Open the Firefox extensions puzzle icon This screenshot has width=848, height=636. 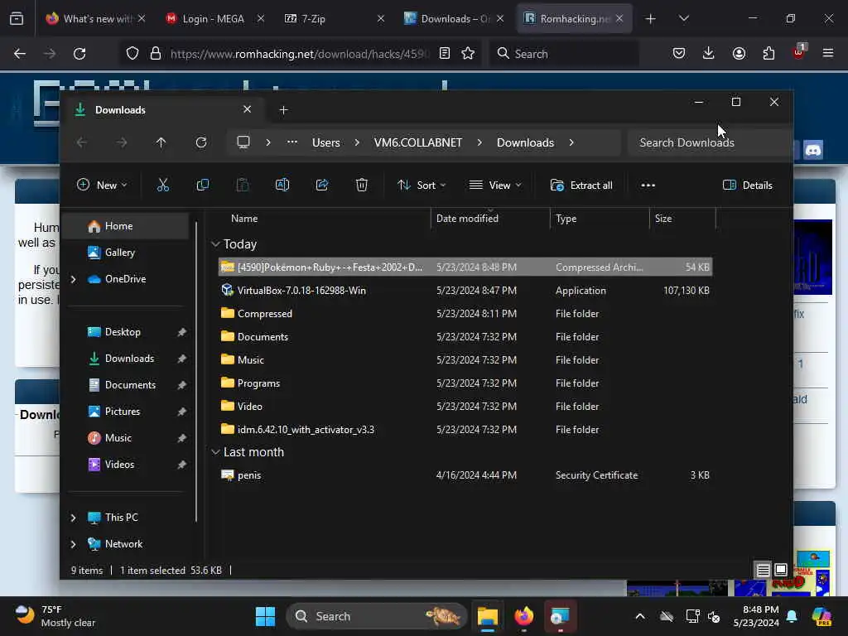coord(768,53)
